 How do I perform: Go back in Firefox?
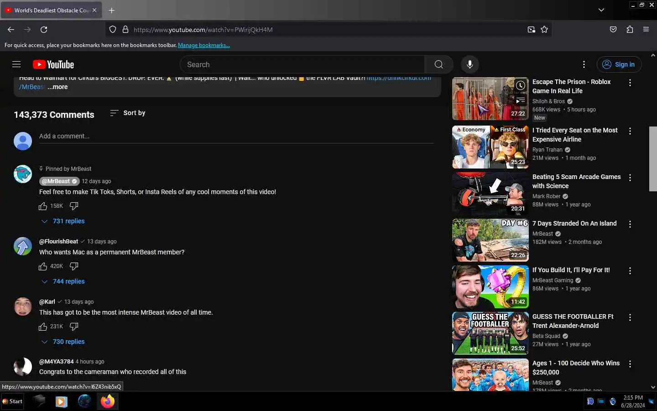click(x=11, y=30)
